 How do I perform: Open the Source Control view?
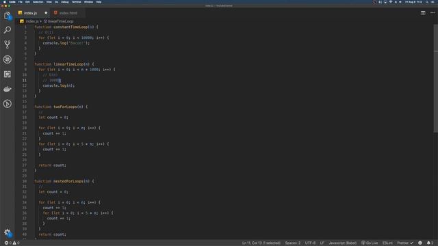(x=8, y=44)
